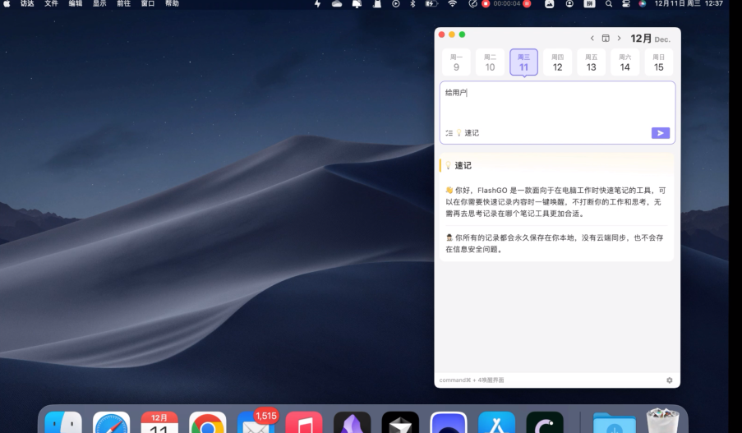Select Monday 周一 9 date tab
The image size is (742, 433).
456,62
